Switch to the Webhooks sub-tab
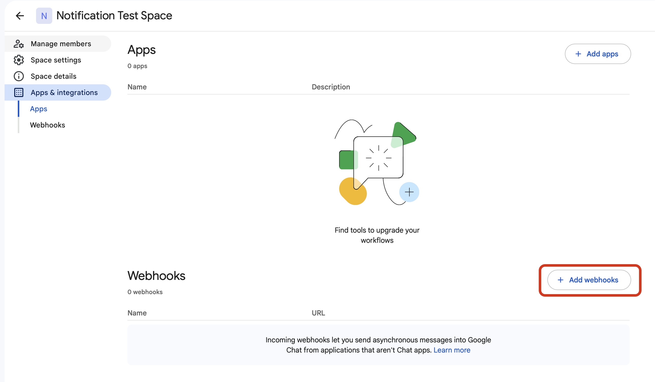The width and height of the screenshot is (655, 382). pos(47,125)
